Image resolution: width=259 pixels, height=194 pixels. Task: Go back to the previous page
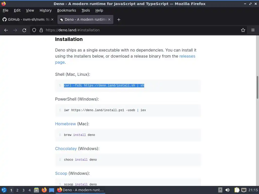(6, 30)
